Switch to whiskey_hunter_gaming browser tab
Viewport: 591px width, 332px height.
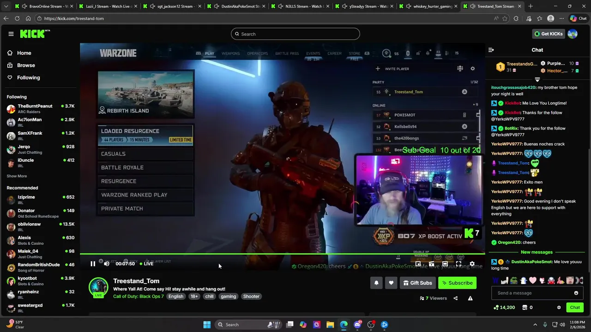(427, 6)
